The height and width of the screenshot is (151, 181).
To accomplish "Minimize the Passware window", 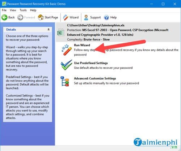I will click(152, 4).
